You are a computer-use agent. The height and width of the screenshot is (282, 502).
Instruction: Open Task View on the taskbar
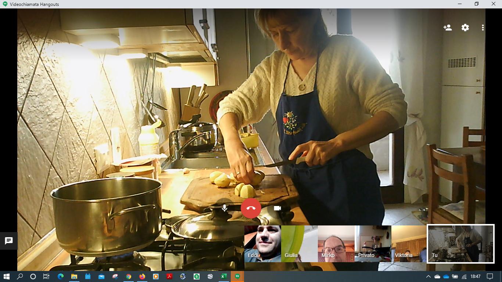click(x=46, y=276)
